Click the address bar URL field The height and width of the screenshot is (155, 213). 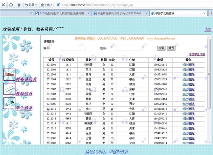pos(134,5)
